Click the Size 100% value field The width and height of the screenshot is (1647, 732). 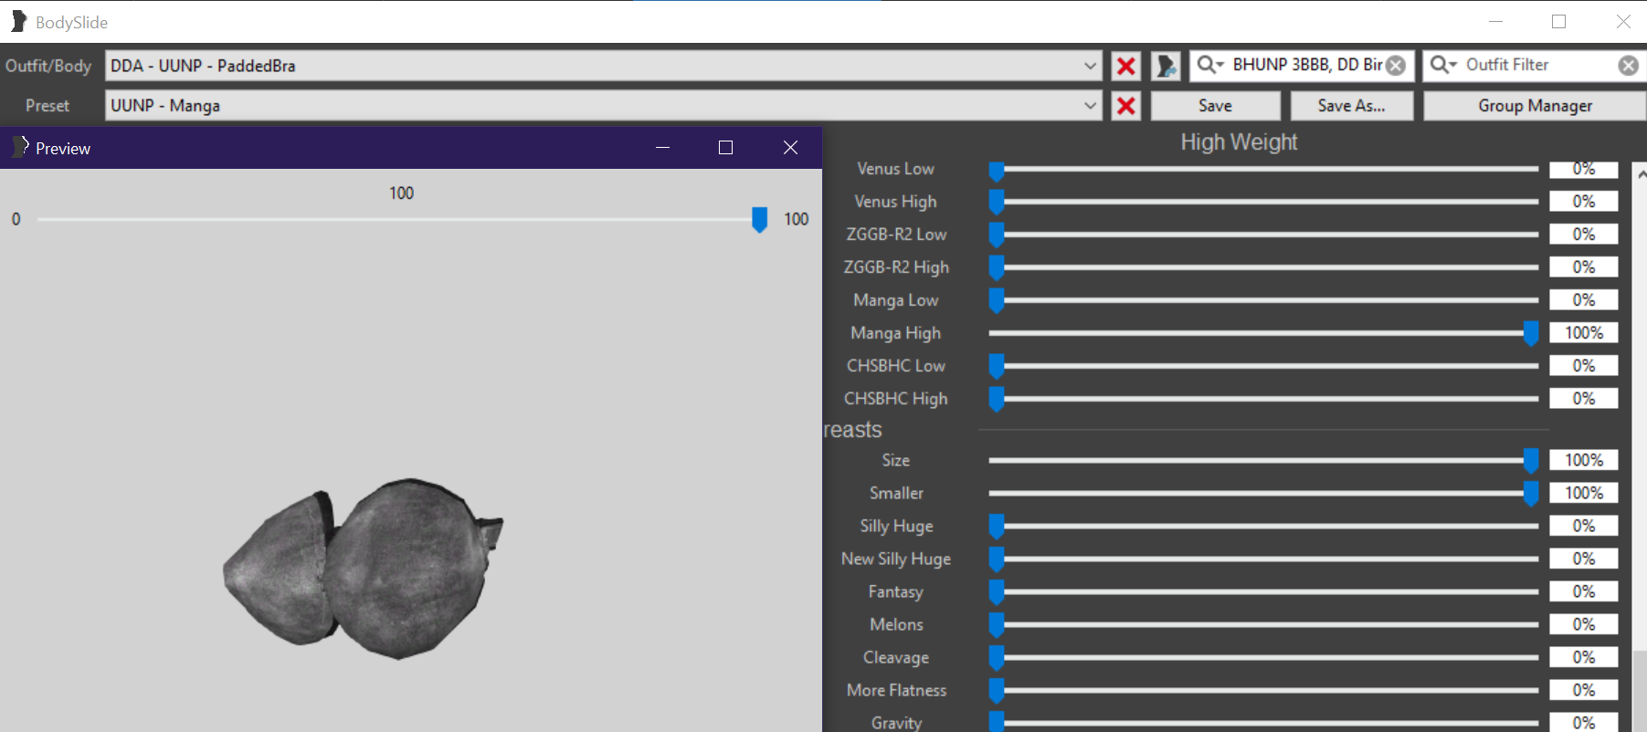coord(1584,460)
